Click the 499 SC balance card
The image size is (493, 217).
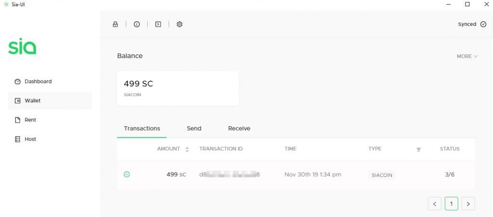click(178, 88)
